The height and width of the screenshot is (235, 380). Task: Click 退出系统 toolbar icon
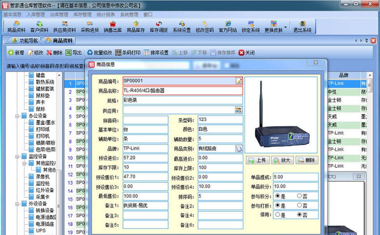click(302, 27)
